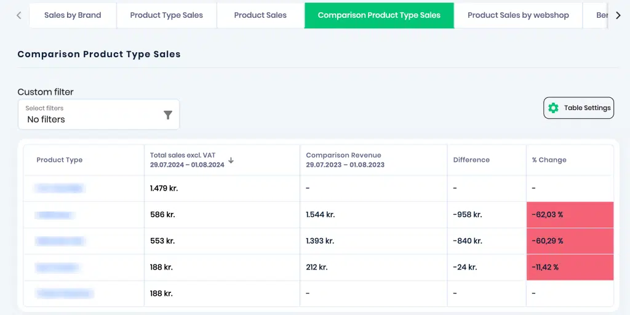This screenshot has height=315, width=630.
Task: Open the blurred product type link in 586 kr. row
Action: coord(55,215)
